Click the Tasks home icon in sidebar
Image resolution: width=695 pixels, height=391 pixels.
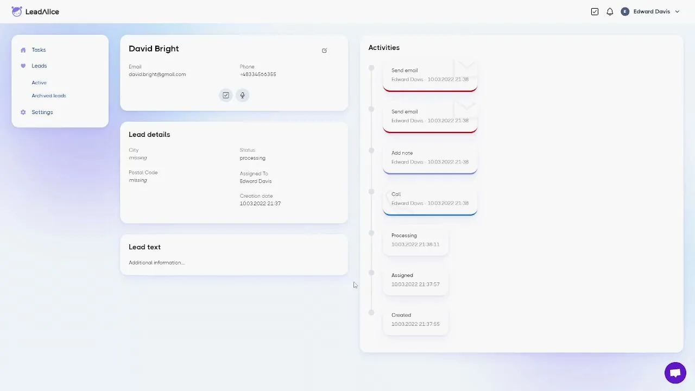(x=23, y=50)
